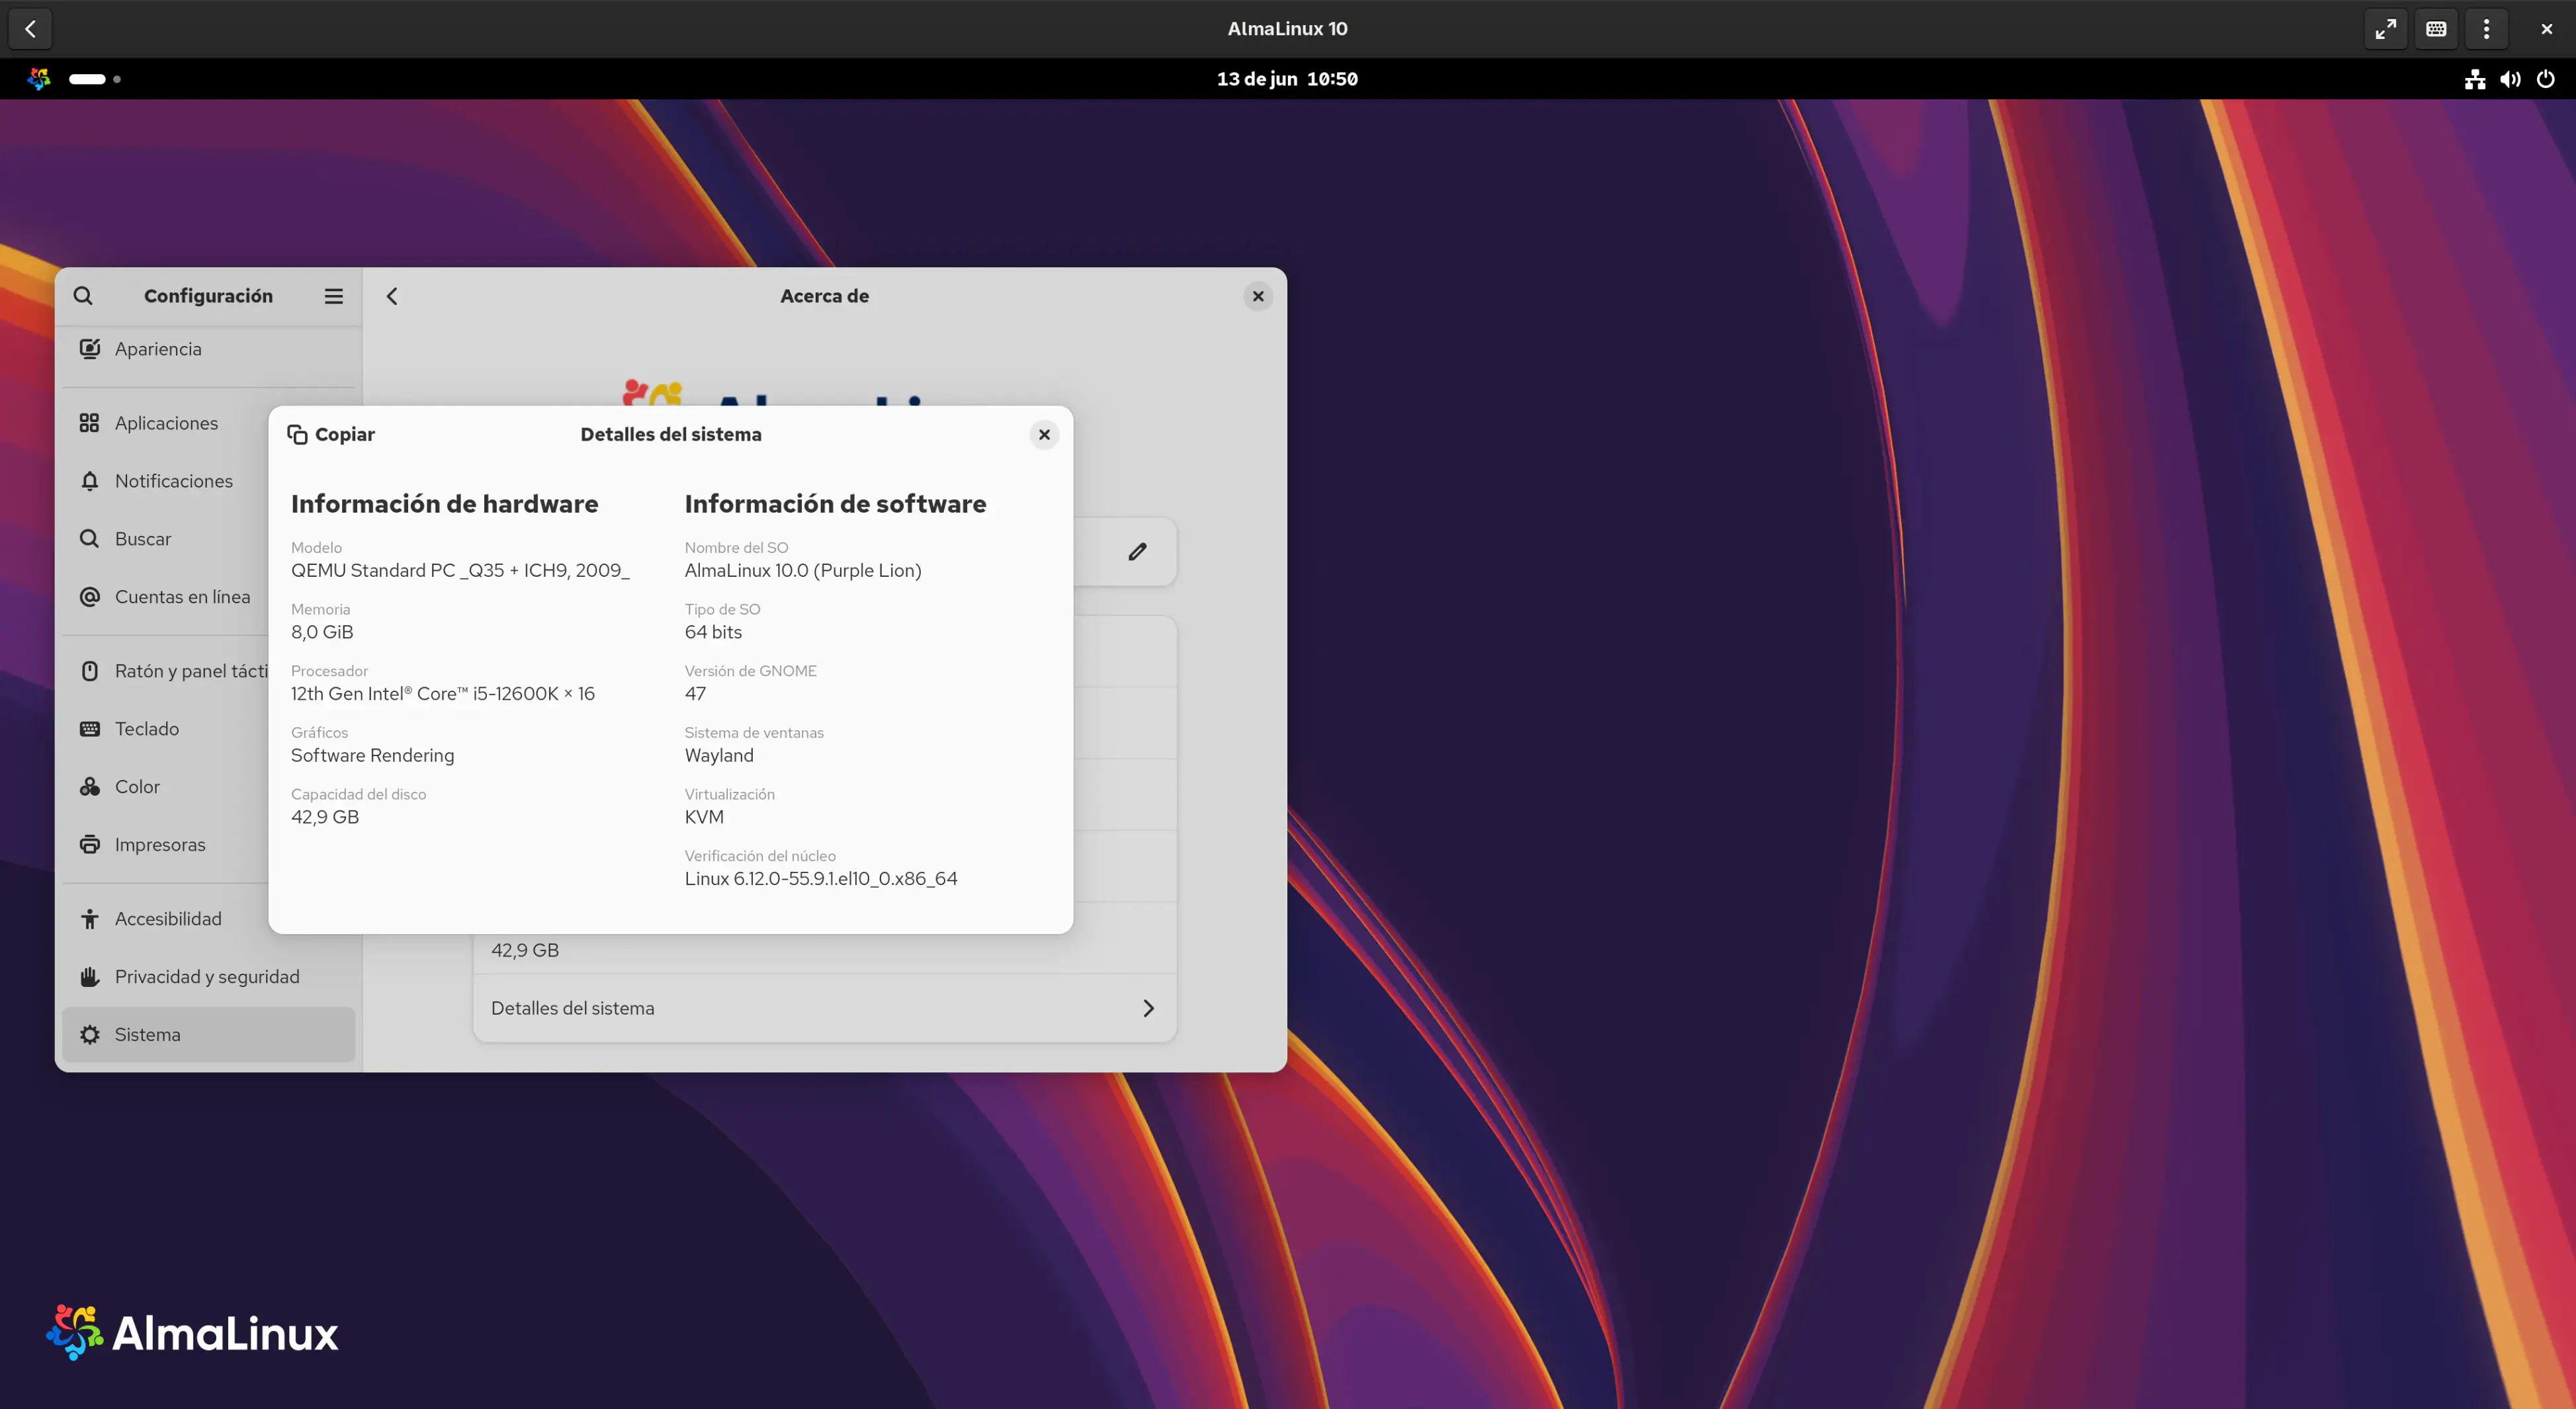Screen dimensions: 2576x1409
Task: Click the volume speaker icon in top bar
Action: coord(2510,79)
